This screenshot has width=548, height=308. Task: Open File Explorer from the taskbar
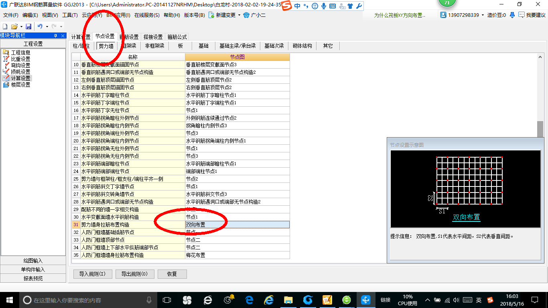pos(288,300)
